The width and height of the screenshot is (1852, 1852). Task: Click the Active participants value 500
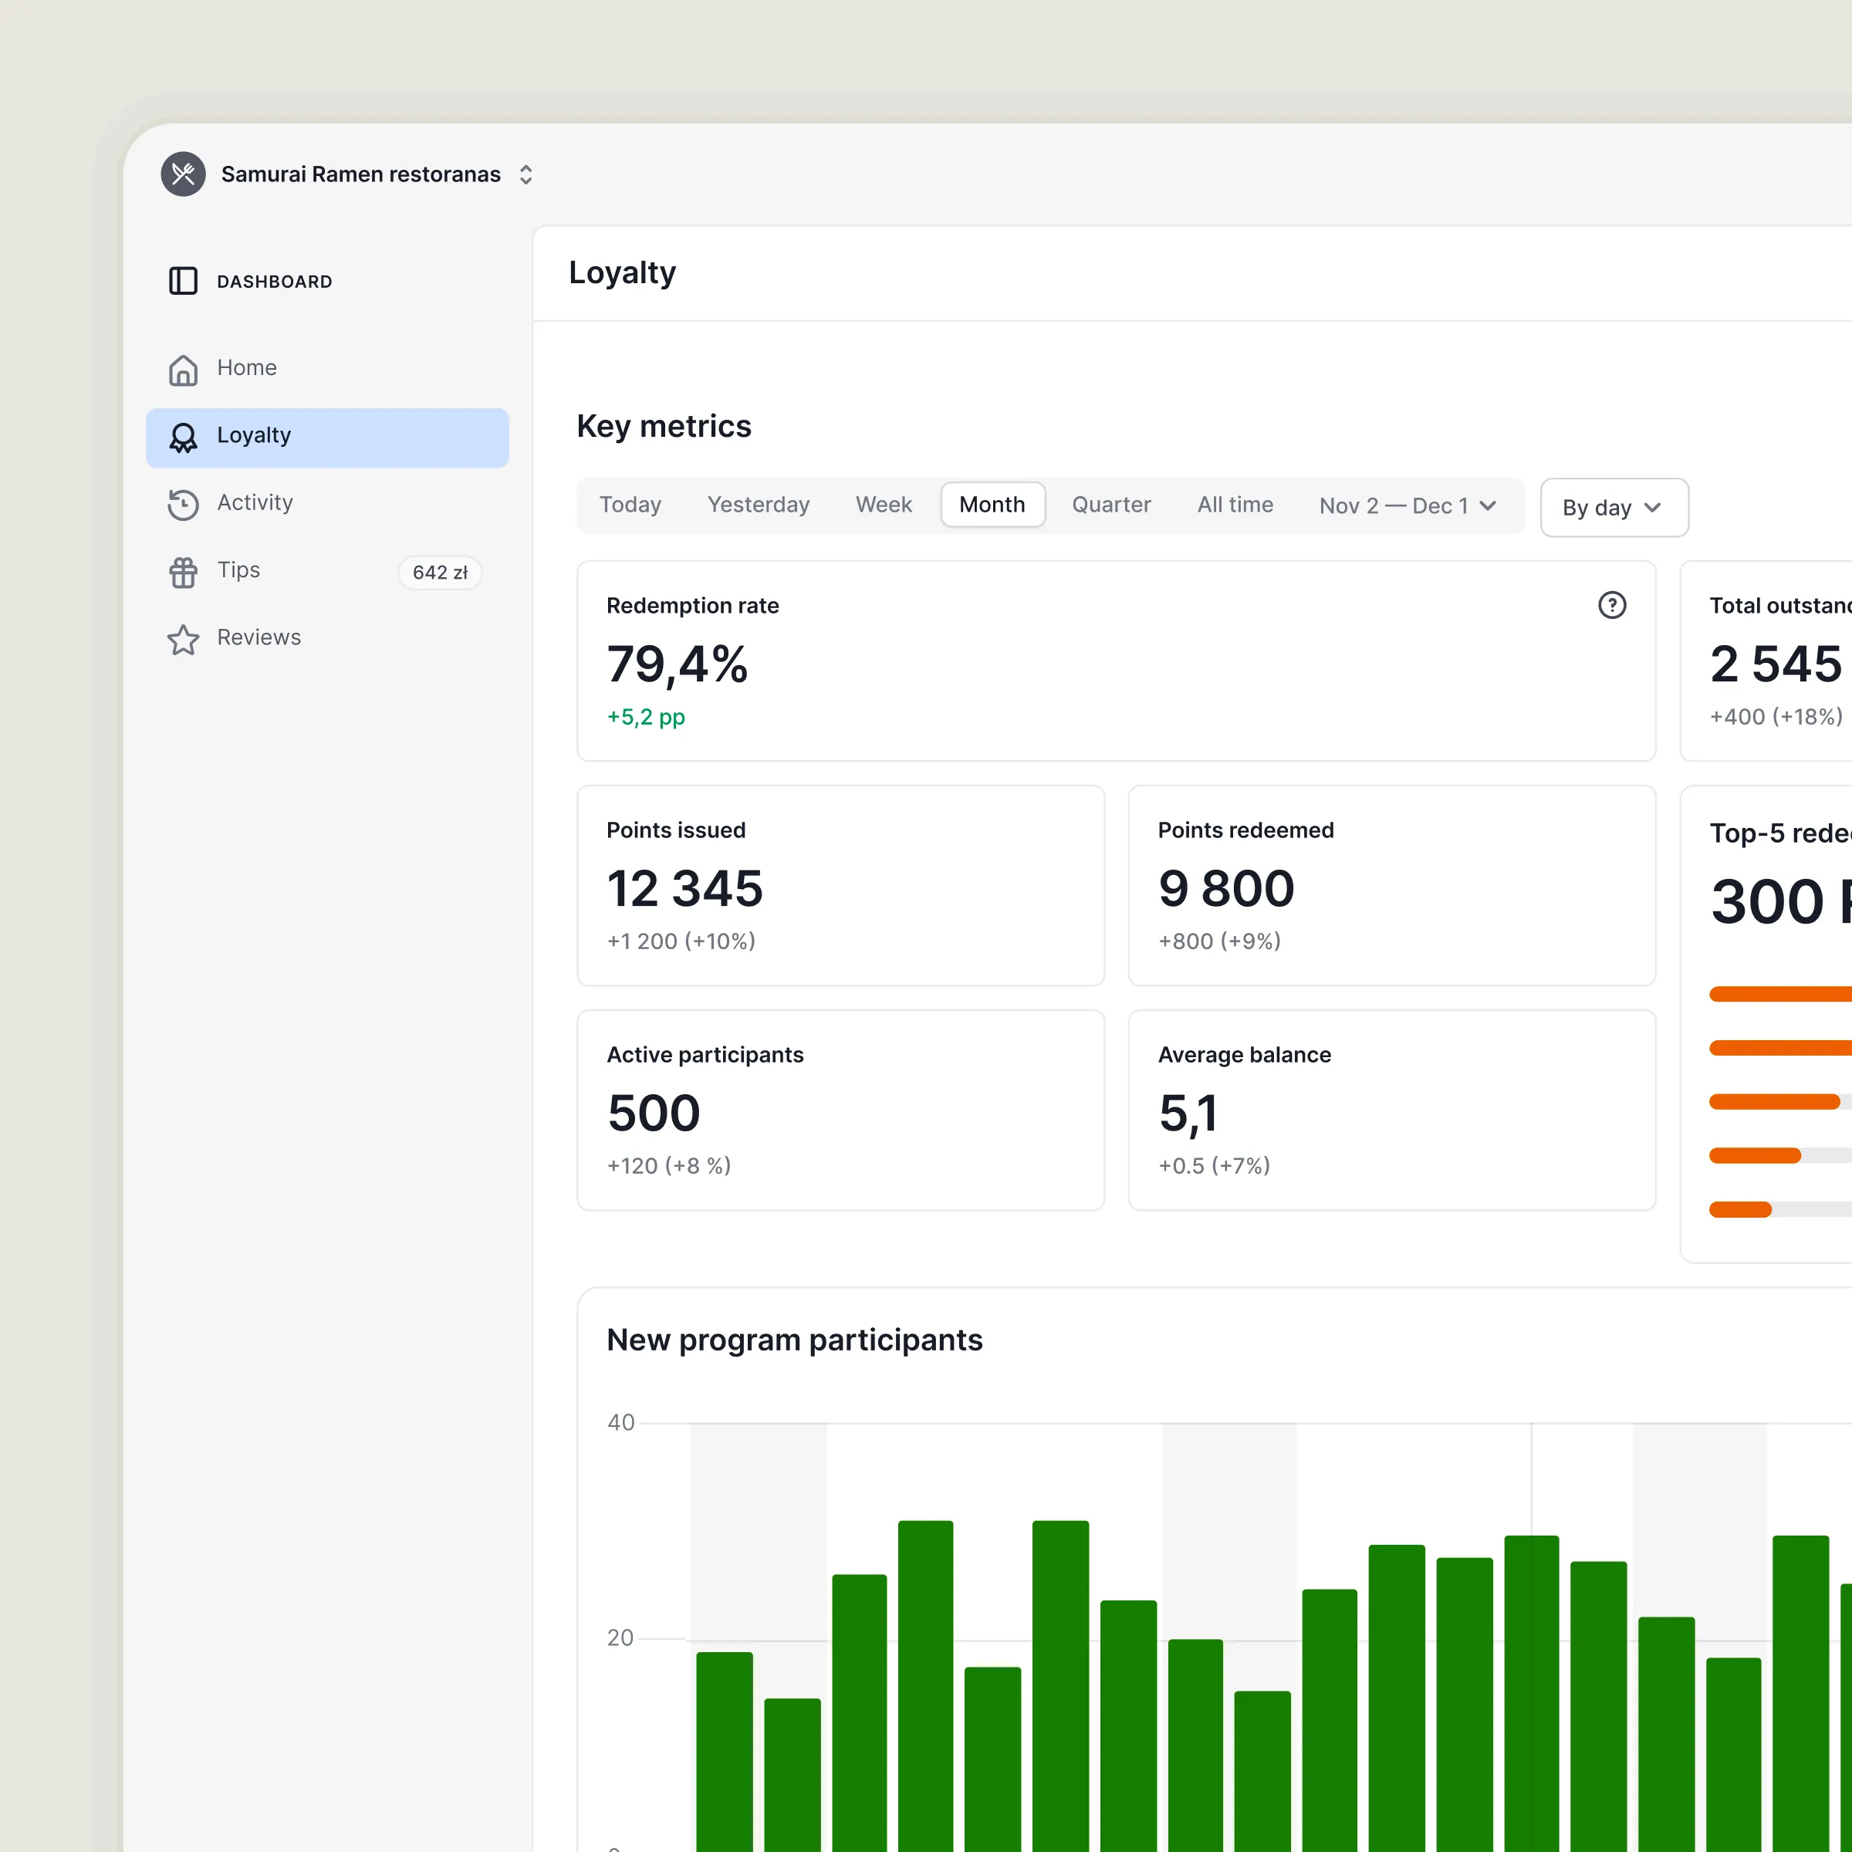[654, 1113]
